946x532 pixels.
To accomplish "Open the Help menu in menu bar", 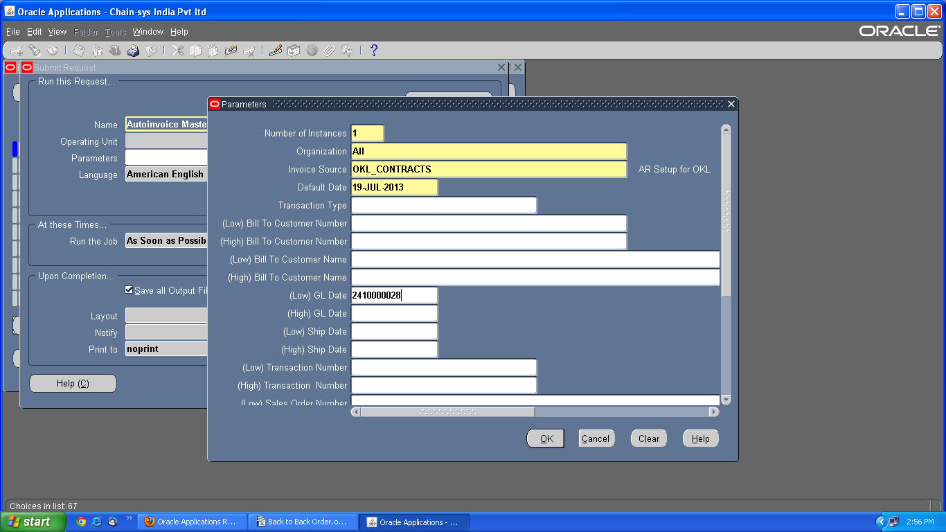I will pos(179,32).
